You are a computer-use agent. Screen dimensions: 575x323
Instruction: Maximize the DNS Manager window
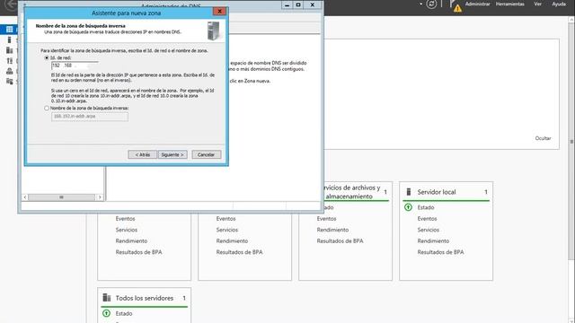click(298, 4)
